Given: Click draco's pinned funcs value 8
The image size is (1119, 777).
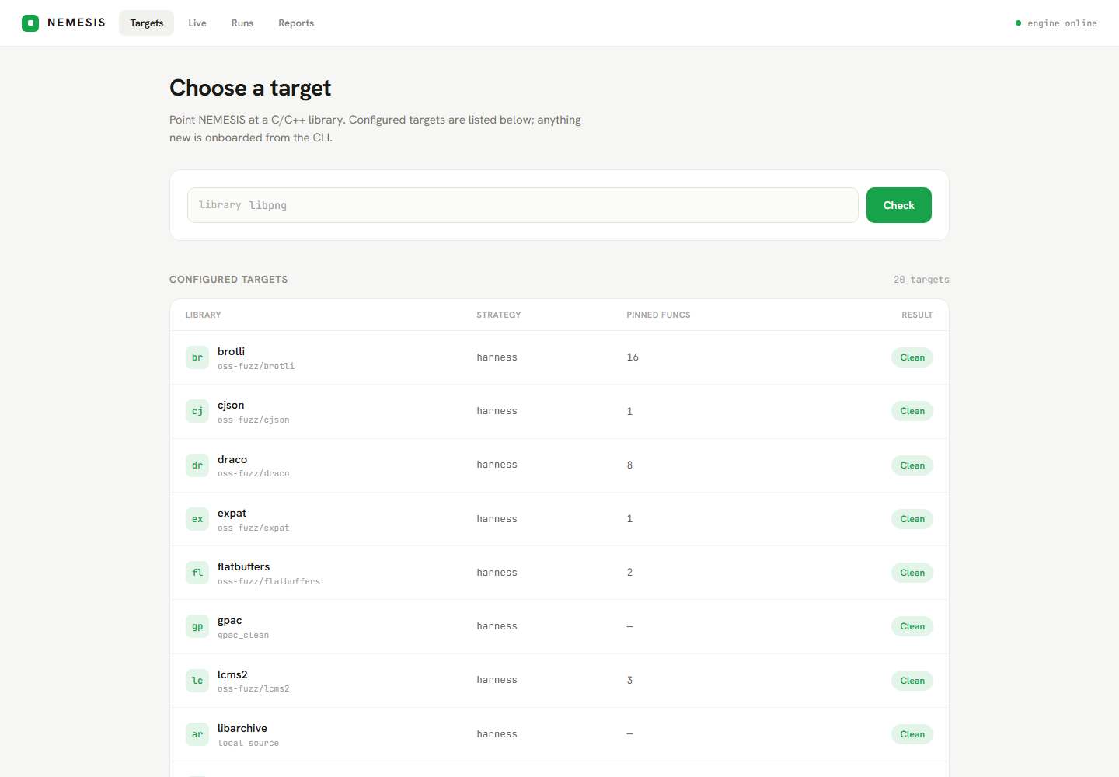Looking at the screenshot, I should pyautogui.click(x=629, y=465).
